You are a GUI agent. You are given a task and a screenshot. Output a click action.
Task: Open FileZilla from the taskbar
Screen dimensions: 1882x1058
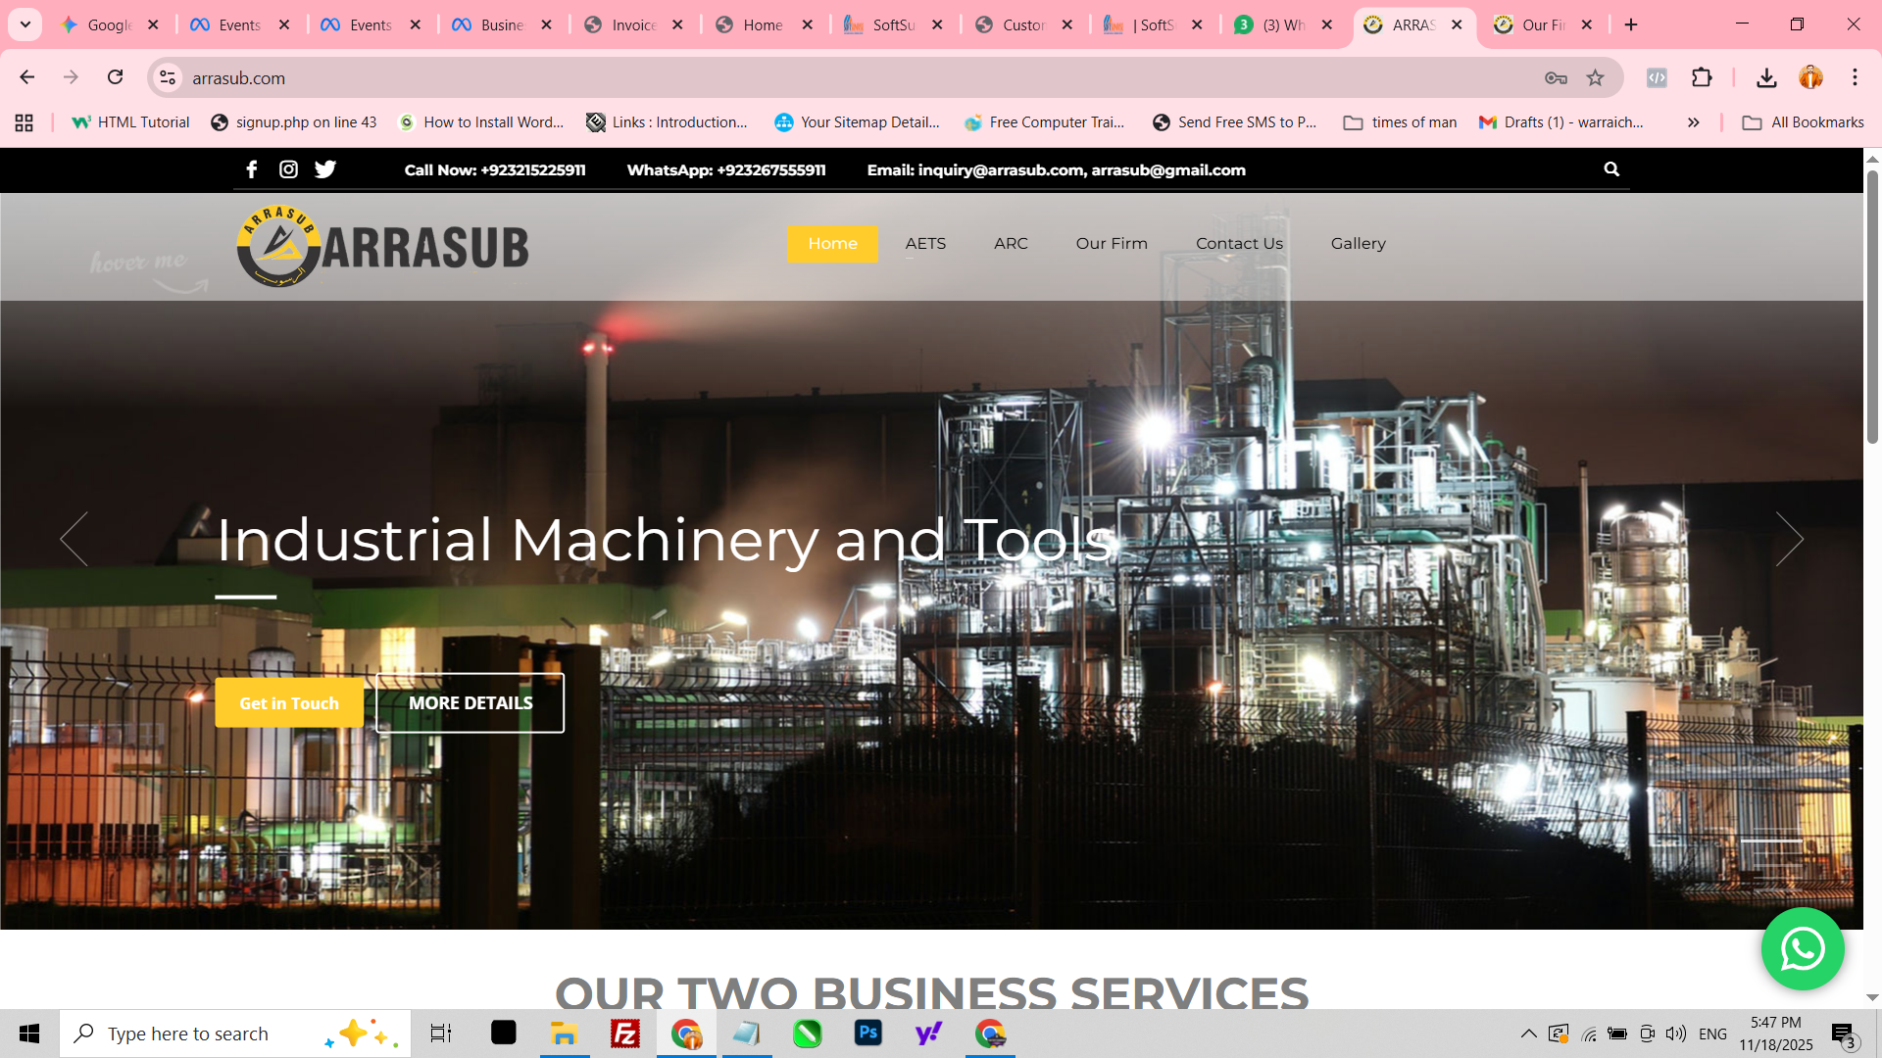(x=624, y=1033)
